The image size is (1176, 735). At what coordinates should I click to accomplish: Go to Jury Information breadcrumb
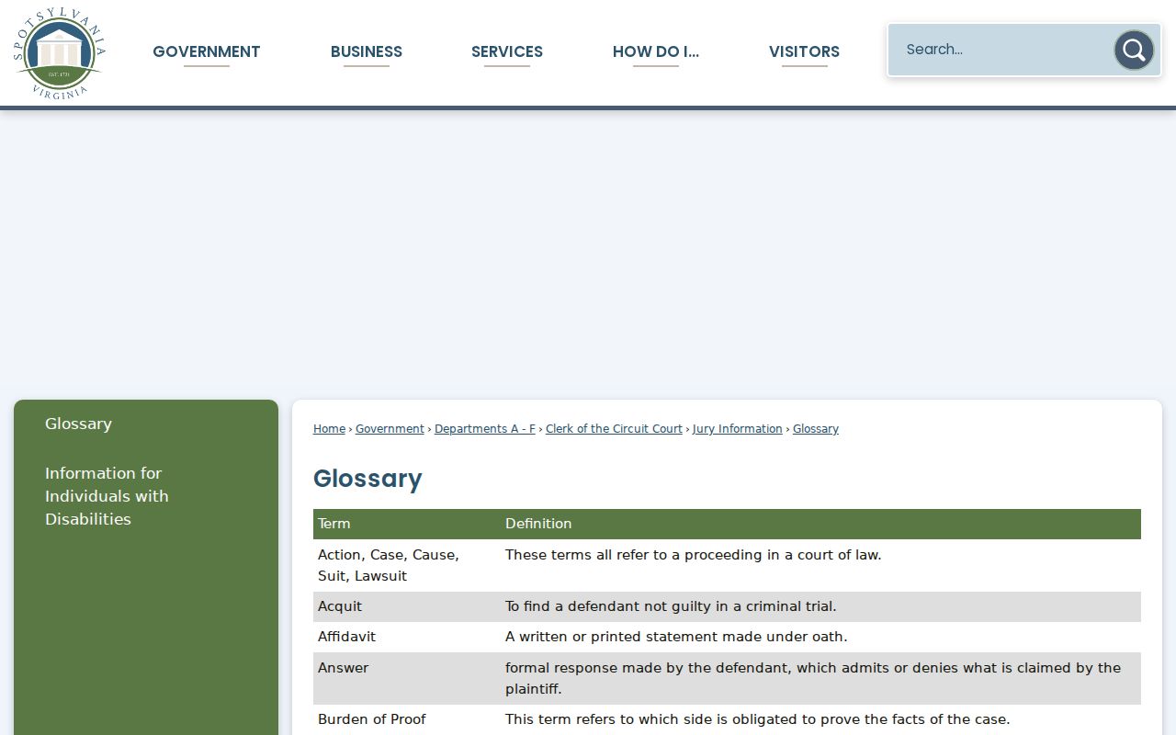(x=738, y=429)
